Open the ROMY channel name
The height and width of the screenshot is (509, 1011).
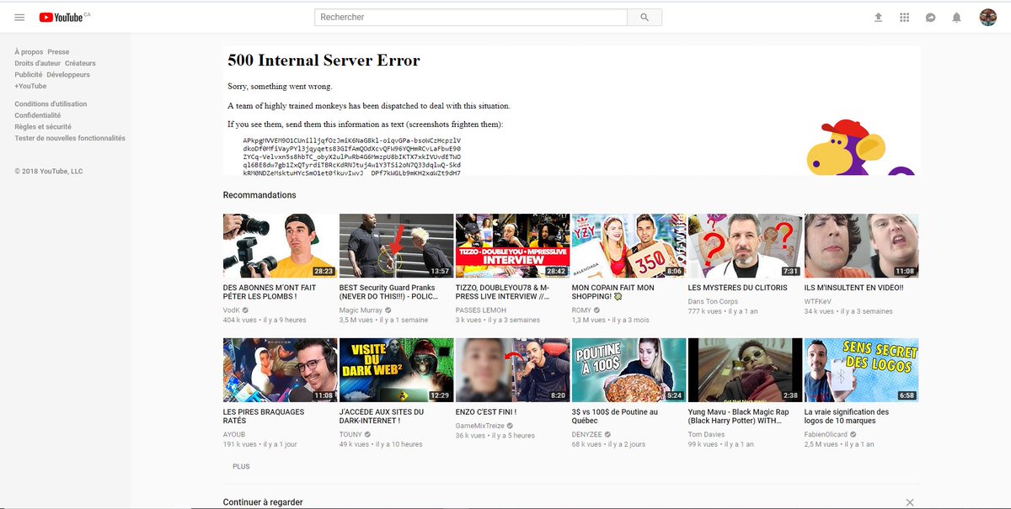(581, 310)
